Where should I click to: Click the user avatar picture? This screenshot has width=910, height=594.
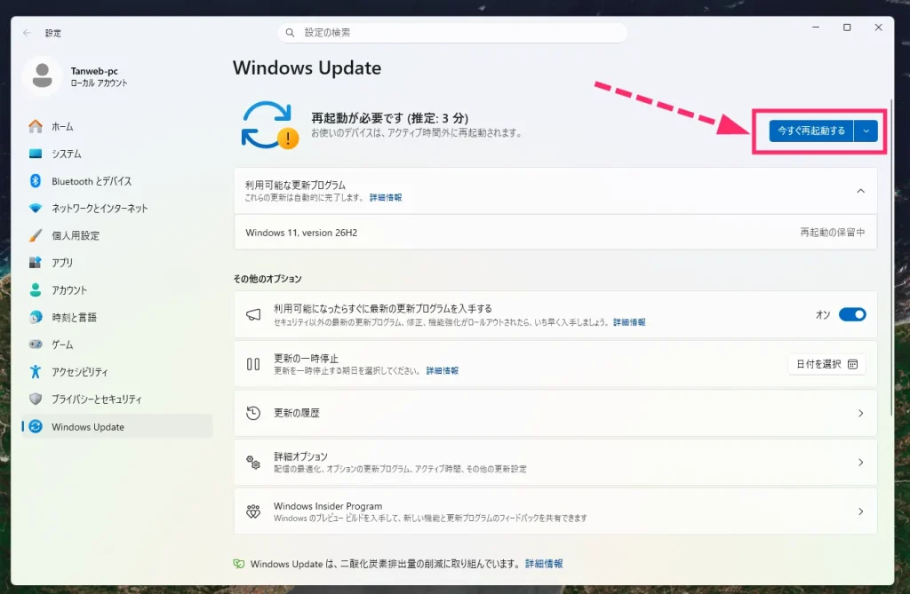42,76
